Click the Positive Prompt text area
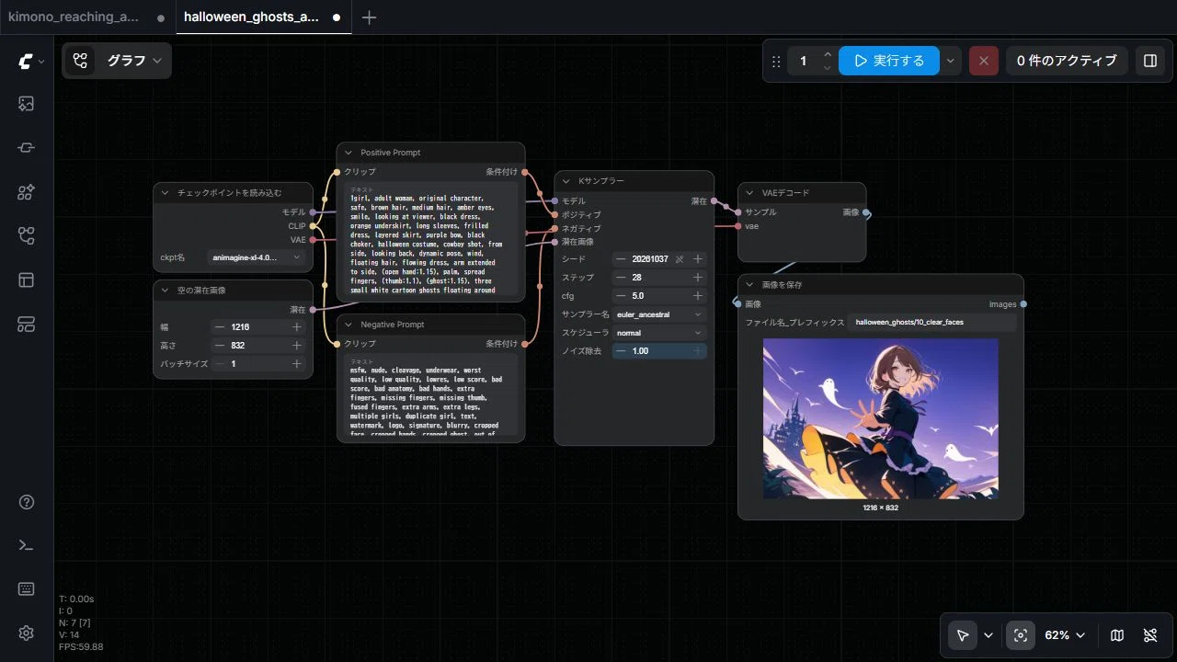Screen dimensions: 1177x662 (x=429, y=240)
